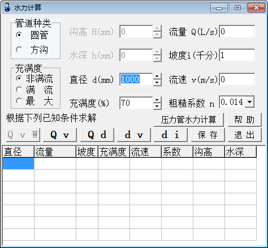The height and width of the screenshot is (248, 268).
Task: Open 压力管水力计算 pressure pipe calculation
Action: tap(189, 119)
